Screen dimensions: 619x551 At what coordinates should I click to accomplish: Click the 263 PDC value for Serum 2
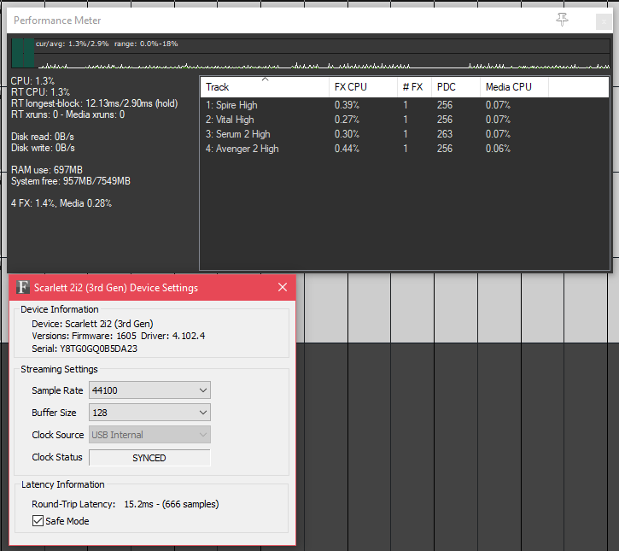click(x=445, y=134)
